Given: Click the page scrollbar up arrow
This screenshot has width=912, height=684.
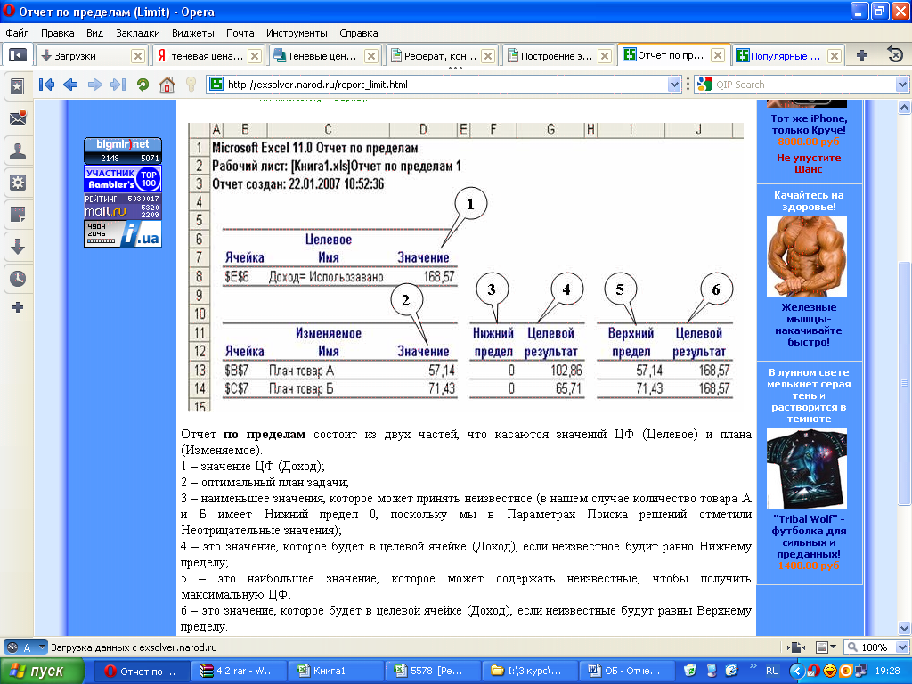Looking at the screenshot, I should pyautogui.click(x=904, y=107).
